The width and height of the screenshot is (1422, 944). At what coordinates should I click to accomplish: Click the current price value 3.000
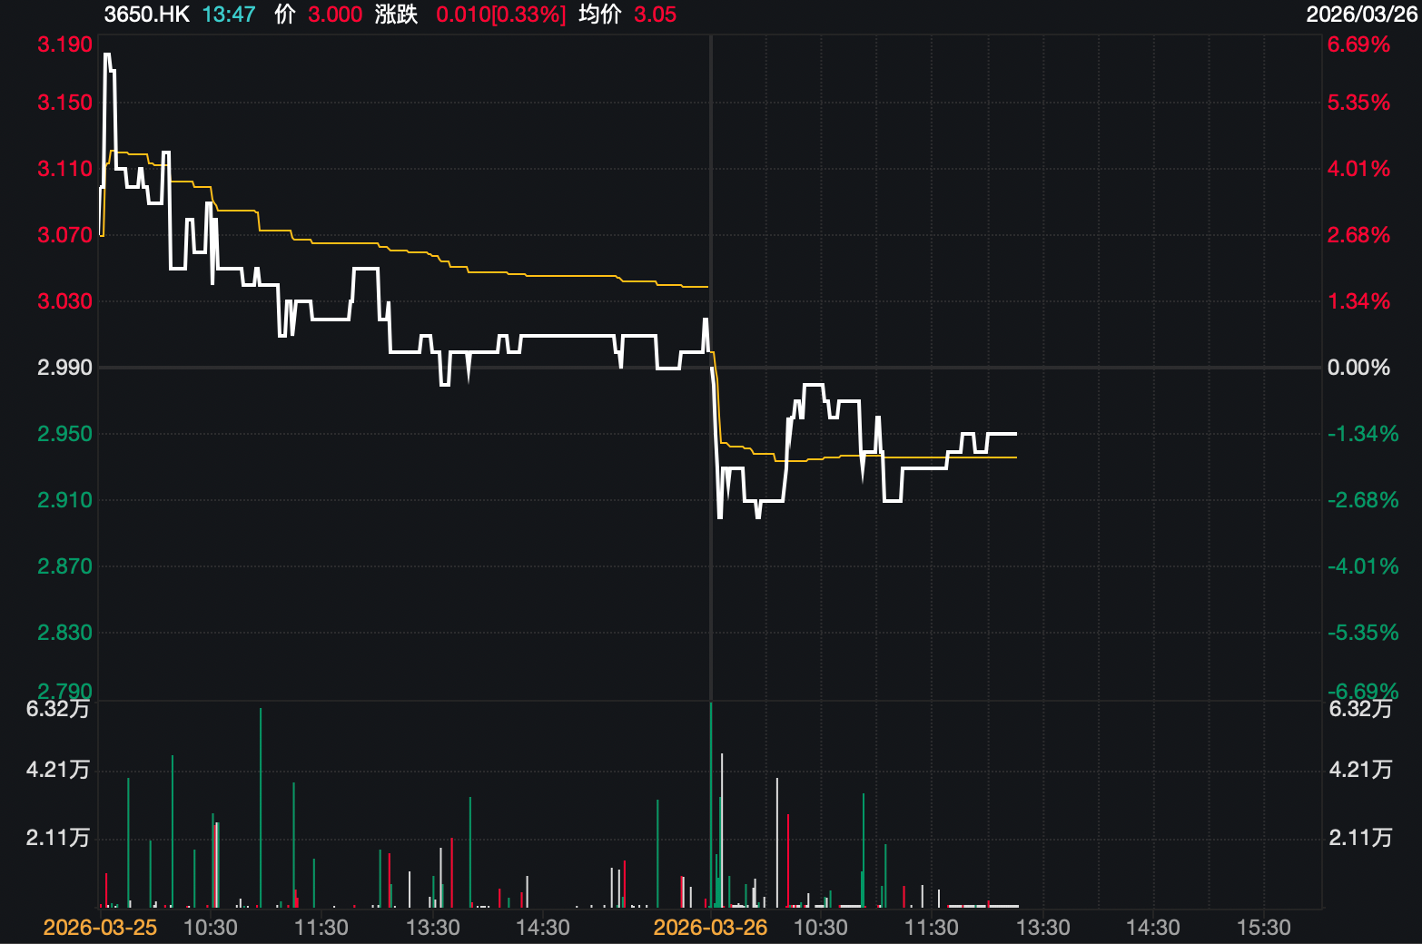pos(334,15)
